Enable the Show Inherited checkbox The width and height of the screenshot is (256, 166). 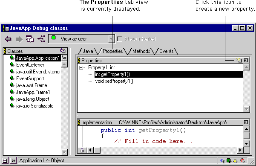[x=120, y=39]
